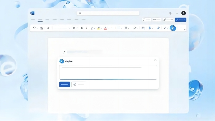Click the Bullets list icon
The height and width of the screenshot is (121, 215).
coord(119,28)
